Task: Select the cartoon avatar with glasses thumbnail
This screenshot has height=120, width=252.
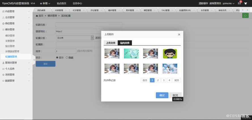Action: point(170,53)
